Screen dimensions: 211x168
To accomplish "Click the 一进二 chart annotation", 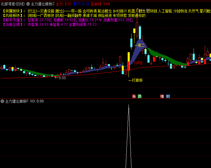I will coord(139,45).
